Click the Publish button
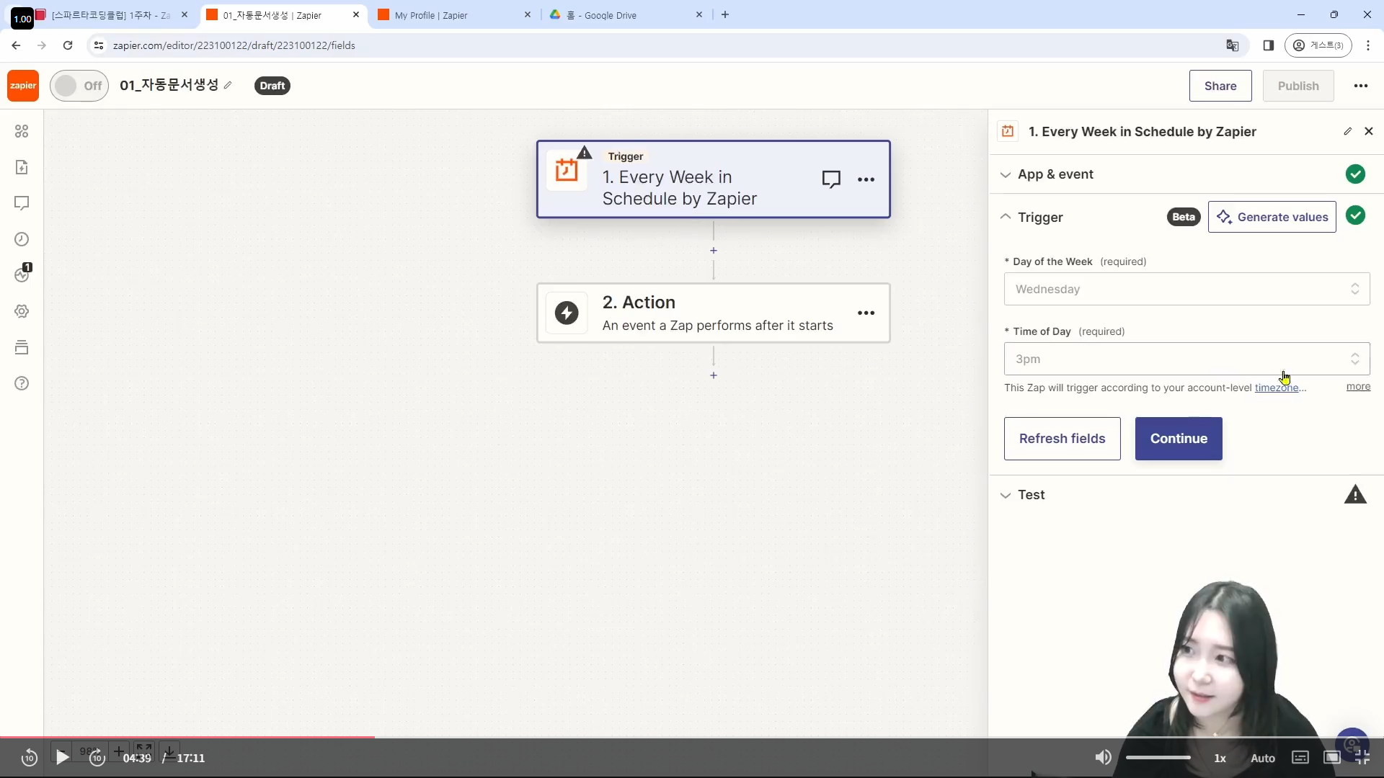Image resolution: width=1384 pixels, height=778 pixels. coord(1298,86)
